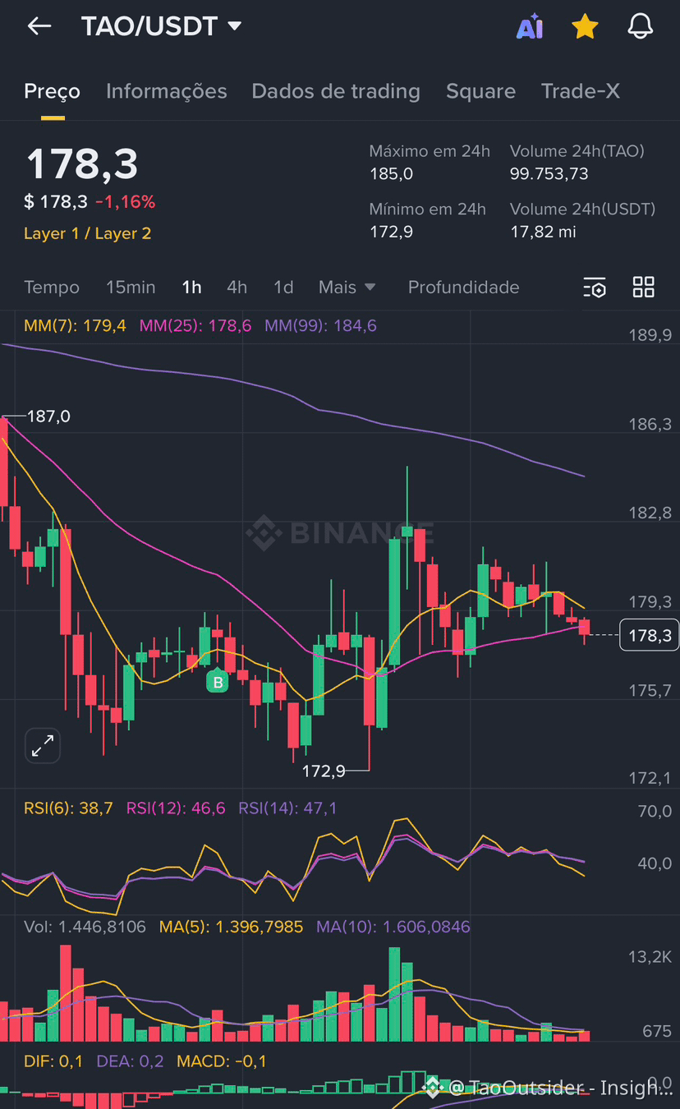Tap the back arrow icon
Viewport: 680px width, 1109px height.
click(x=39, y=26)
